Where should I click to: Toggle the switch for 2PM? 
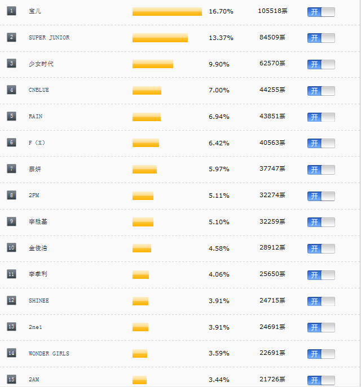321,196
